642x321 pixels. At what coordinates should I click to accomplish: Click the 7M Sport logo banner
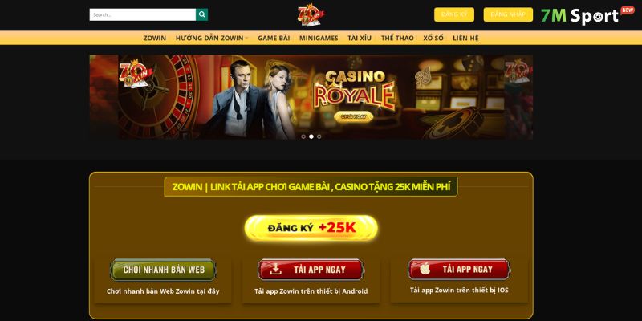tap(587, 15)
